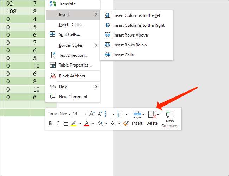Open font color dropdown arrow
The image size is (229, 176).
pyautogui.click(x=93, y=124)
